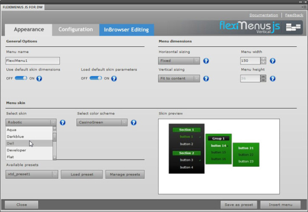Open the xtd_preset1 presets dropdown

tap(32, 174)
